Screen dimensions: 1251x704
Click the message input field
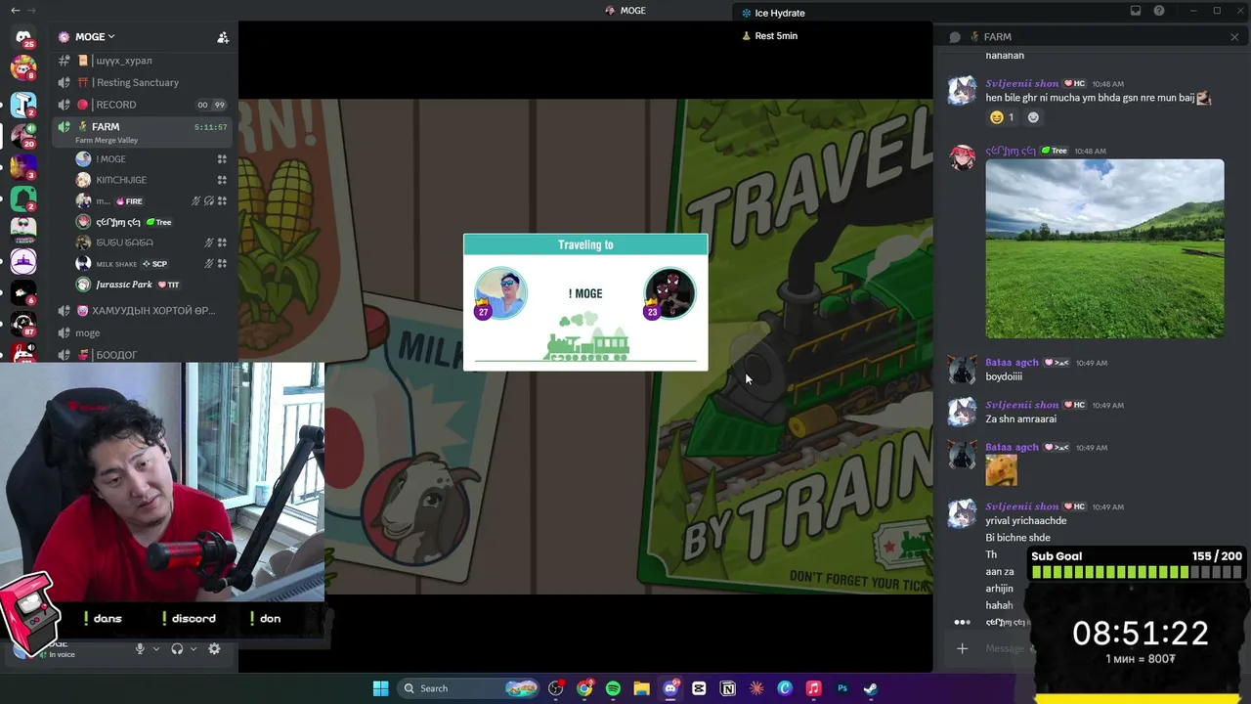coord(1007,648)
